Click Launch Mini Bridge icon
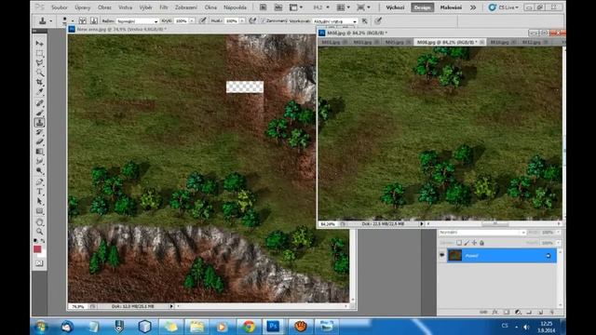Screen dimensions: 596x335 click(278, 7)
